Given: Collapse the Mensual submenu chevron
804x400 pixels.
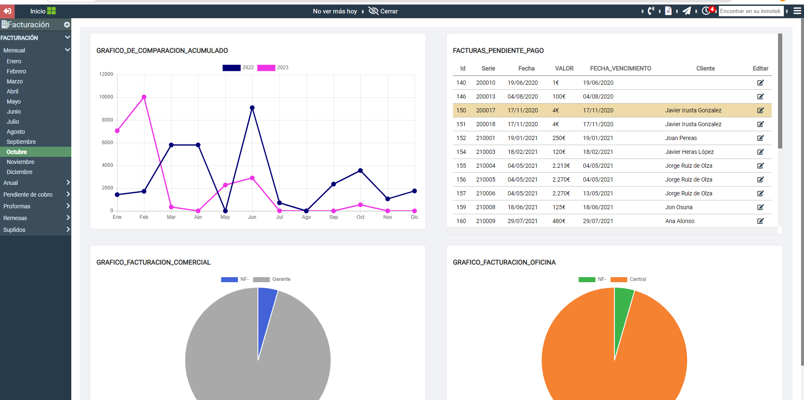Looking at the screenshot, I should pyautogui.click(x=67, y=50).
